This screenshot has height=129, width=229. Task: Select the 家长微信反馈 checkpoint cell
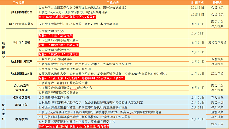[218, 43]
